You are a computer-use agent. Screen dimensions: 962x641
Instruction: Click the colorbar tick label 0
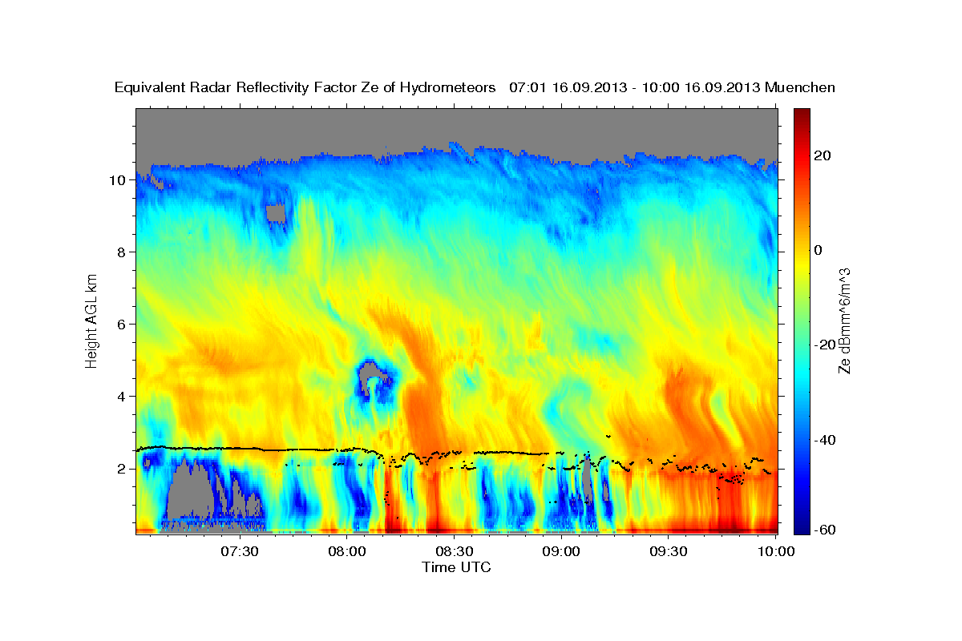point(818,250)
